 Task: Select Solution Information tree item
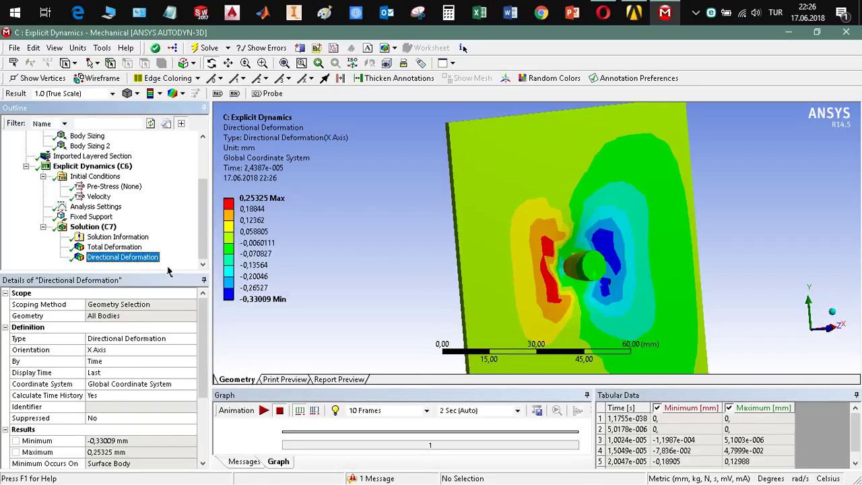[x=117, y=237]
